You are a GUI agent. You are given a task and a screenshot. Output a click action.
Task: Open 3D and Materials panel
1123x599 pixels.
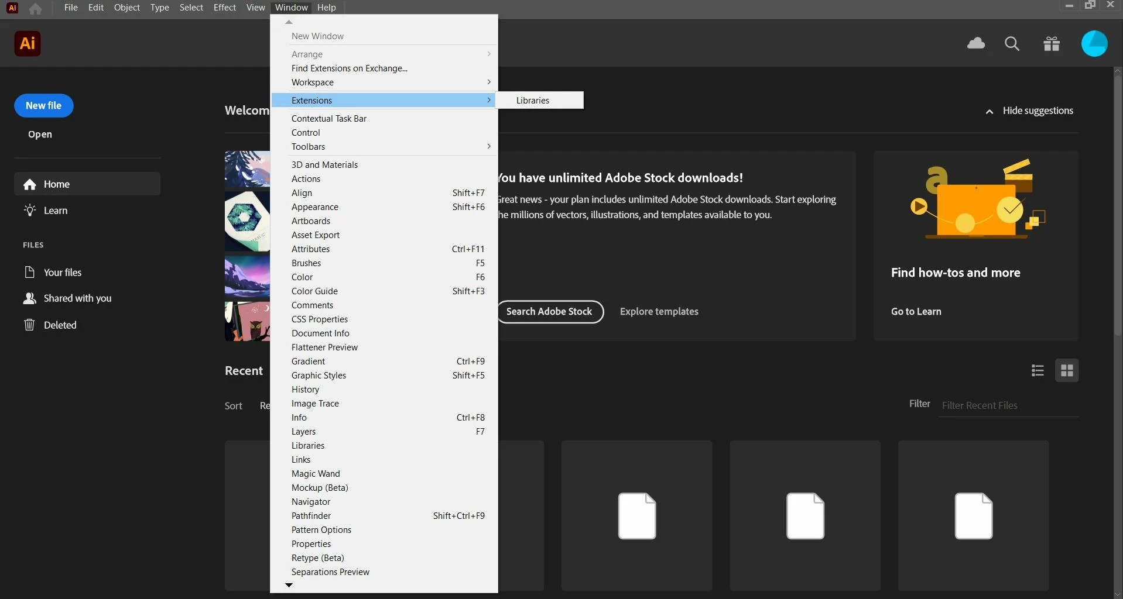click(384, 165)
